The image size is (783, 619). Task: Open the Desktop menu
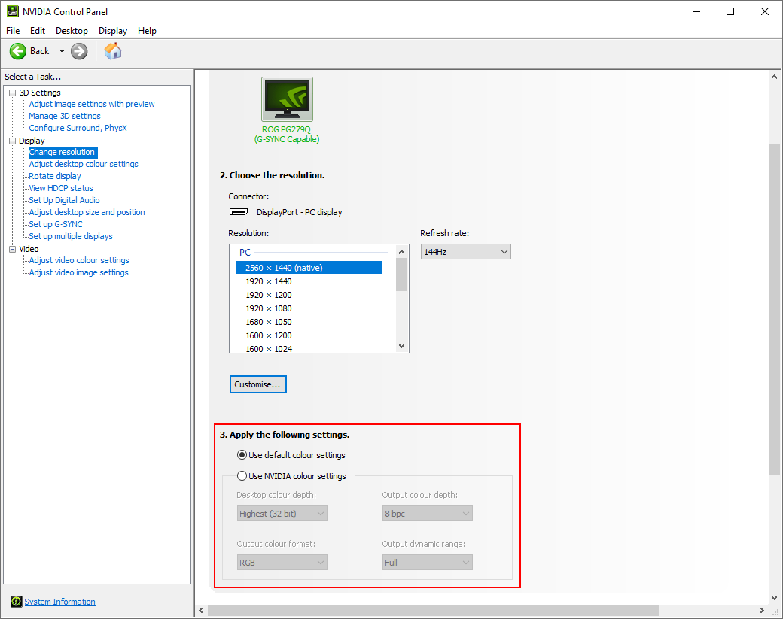pyautogui.click(x=72, y=30)
